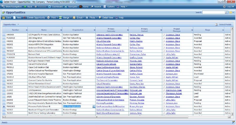This screenshot has height=125, width=236.
Task: Select the row marker for Belmont Park
Action: 4,54
